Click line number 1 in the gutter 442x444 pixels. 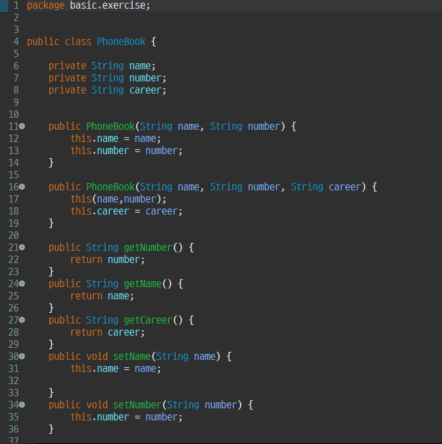(16, 5)
